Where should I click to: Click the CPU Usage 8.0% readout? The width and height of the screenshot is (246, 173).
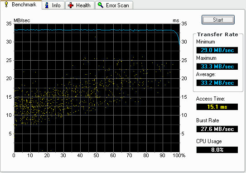(x=217, y=150)
